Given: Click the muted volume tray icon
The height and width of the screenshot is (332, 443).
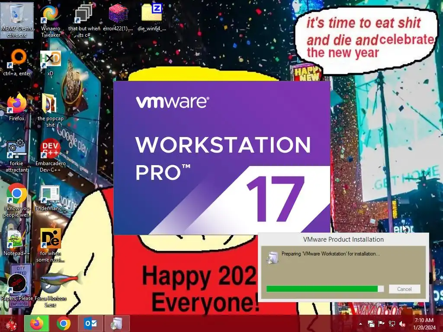Looking at the screenshot, I should coord(402,324).
